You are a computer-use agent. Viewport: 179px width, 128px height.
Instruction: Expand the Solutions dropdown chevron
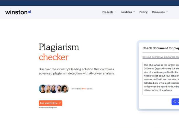pos(134,12)
